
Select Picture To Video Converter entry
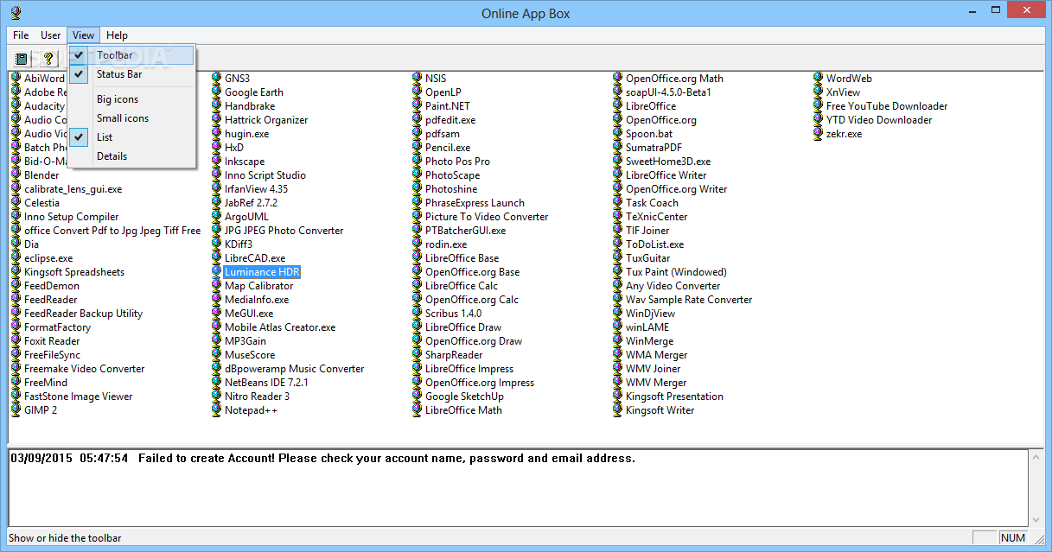tap(487, 217)
